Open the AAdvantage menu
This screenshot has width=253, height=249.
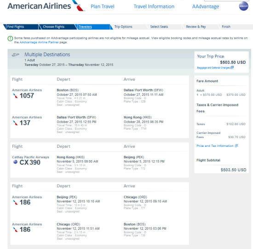coord(206,6)
